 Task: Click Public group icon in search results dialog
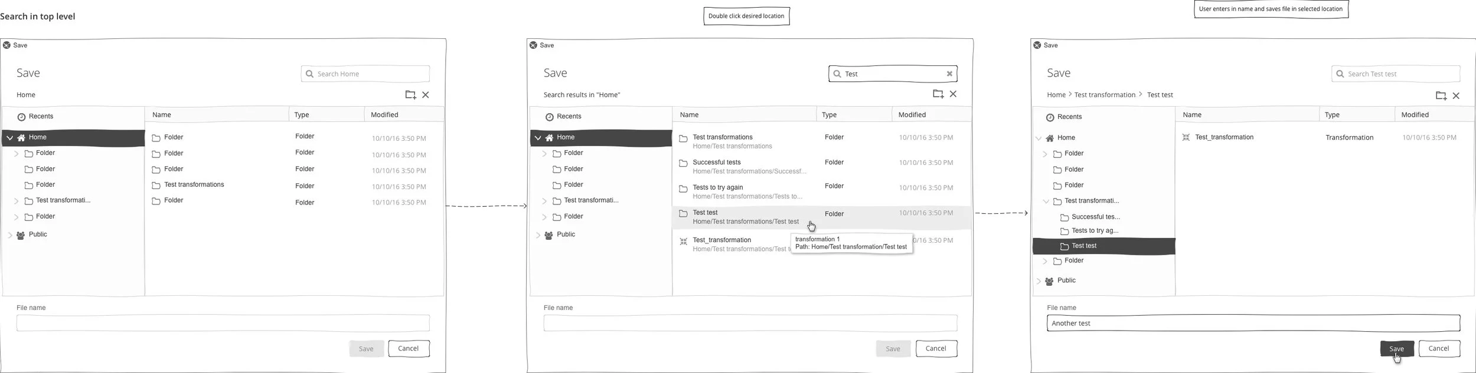coord(548,235)
